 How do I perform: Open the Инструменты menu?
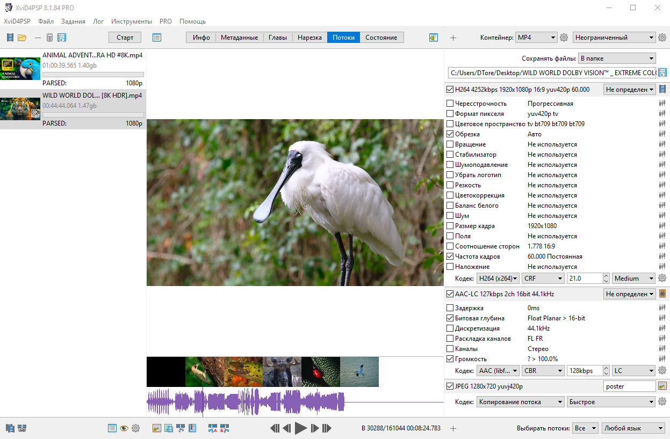click(x=132, y=21)
